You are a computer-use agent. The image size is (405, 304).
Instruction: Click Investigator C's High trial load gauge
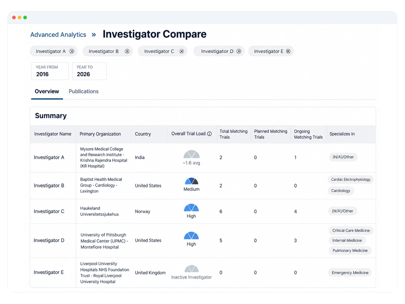tap(191, 208)
